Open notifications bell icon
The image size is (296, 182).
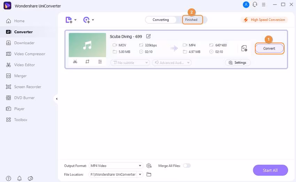20,178
